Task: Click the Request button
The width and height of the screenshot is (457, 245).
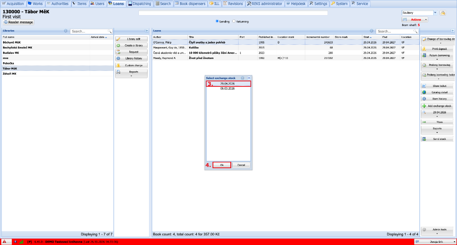Action: (x=131, y=52)
